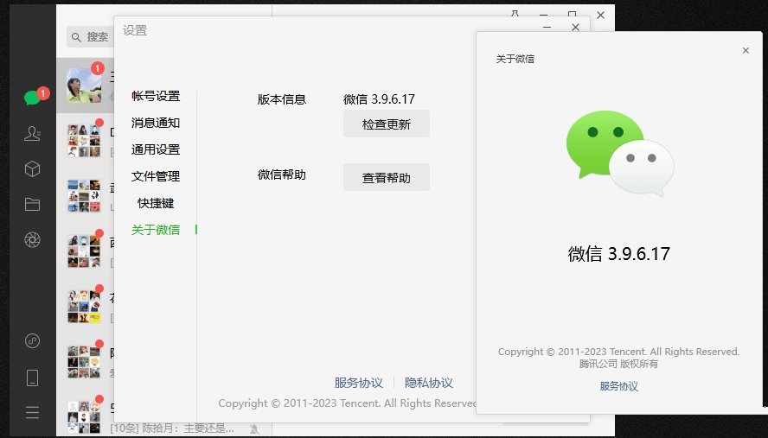Go to the 通用设置 tab
This screenshot has height=438, width=768.
click(156, 149)
